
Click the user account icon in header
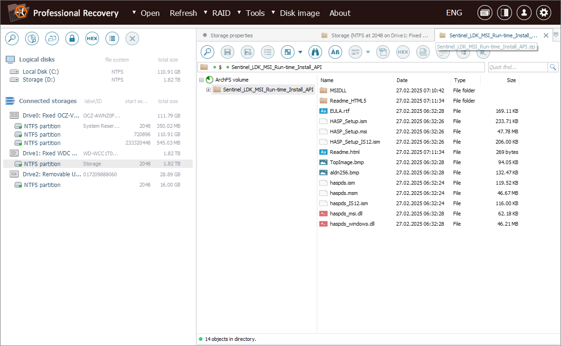524,13
